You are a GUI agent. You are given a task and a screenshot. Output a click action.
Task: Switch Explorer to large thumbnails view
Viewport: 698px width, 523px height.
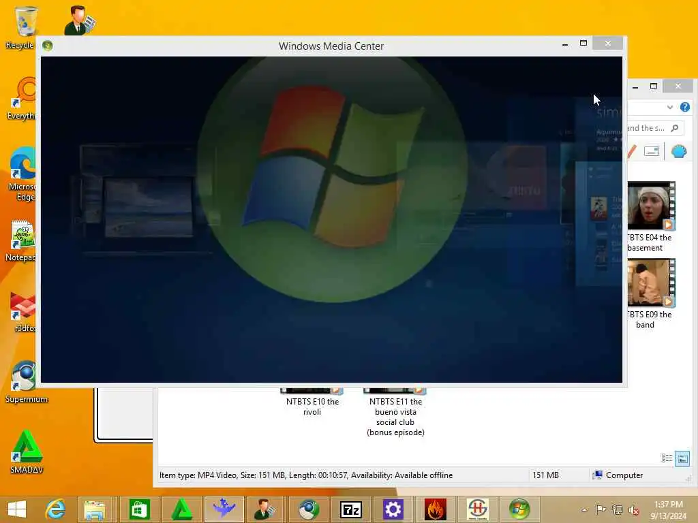(x=682, y=458)
